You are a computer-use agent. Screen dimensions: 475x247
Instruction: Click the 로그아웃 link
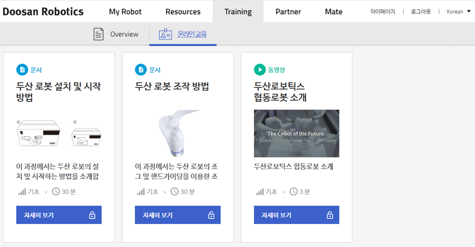coord(421,12)
